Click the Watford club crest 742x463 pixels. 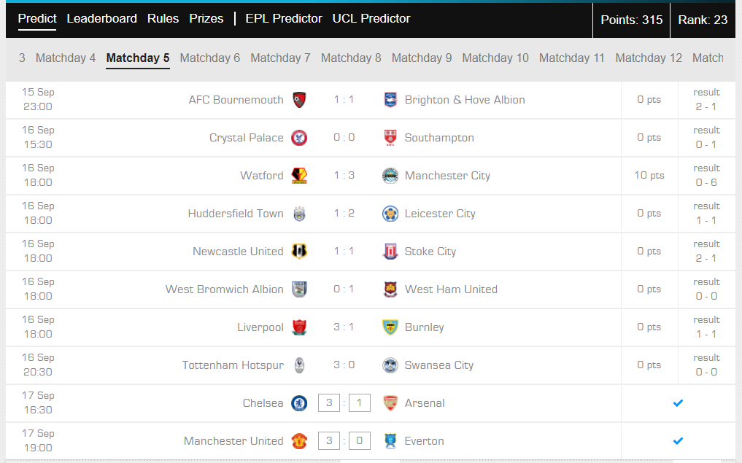tap(299, 176)
